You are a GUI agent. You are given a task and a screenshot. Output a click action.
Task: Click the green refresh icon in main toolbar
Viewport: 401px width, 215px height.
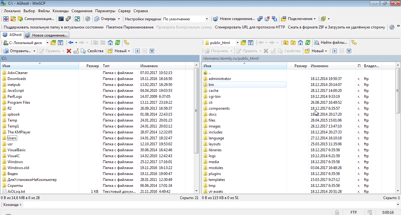point(77,19)
